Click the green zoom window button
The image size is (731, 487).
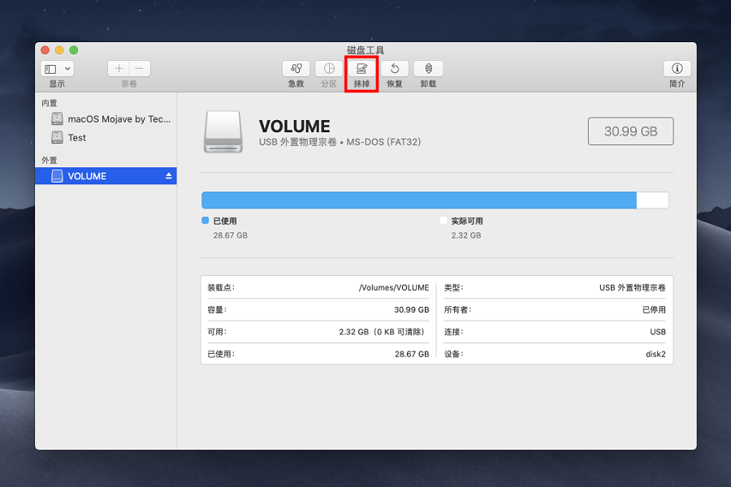(74, 50)
